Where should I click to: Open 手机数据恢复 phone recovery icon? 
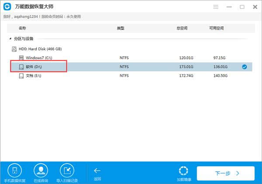click(x=14, y=170)
